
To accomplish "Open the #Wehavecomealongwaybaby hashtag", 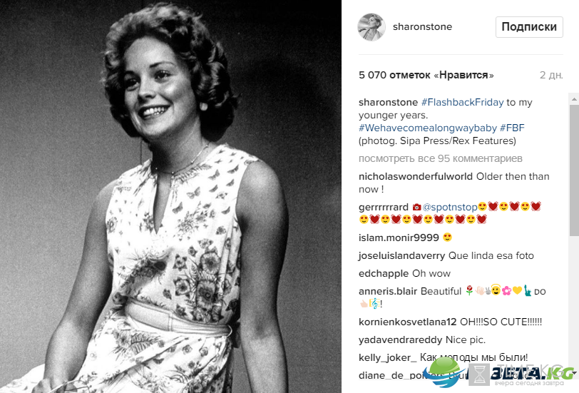I will (x=428, y=128).
